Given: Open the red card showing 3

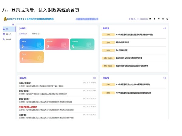Looking at the screenshot, I should click(57, 44).
